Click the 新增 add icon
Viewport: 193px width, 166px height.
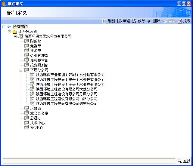pyautogui.click(x=119, y=21)
